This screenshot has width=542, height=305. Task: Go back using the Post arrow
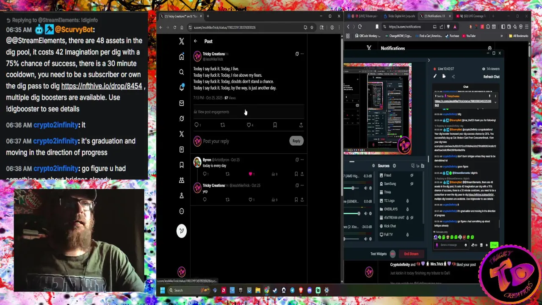195,41
